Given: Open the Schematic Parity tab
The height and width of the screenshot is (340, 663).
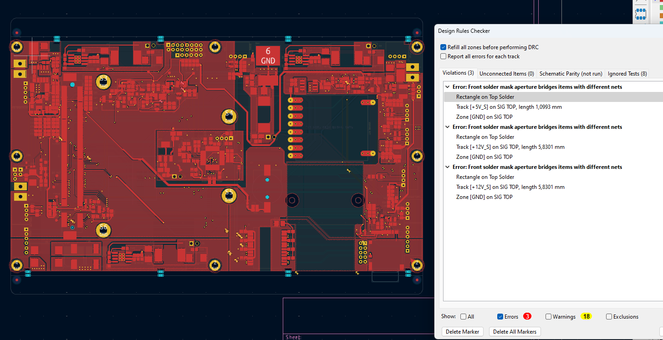Looking at the screenshot, I should 571,74.
